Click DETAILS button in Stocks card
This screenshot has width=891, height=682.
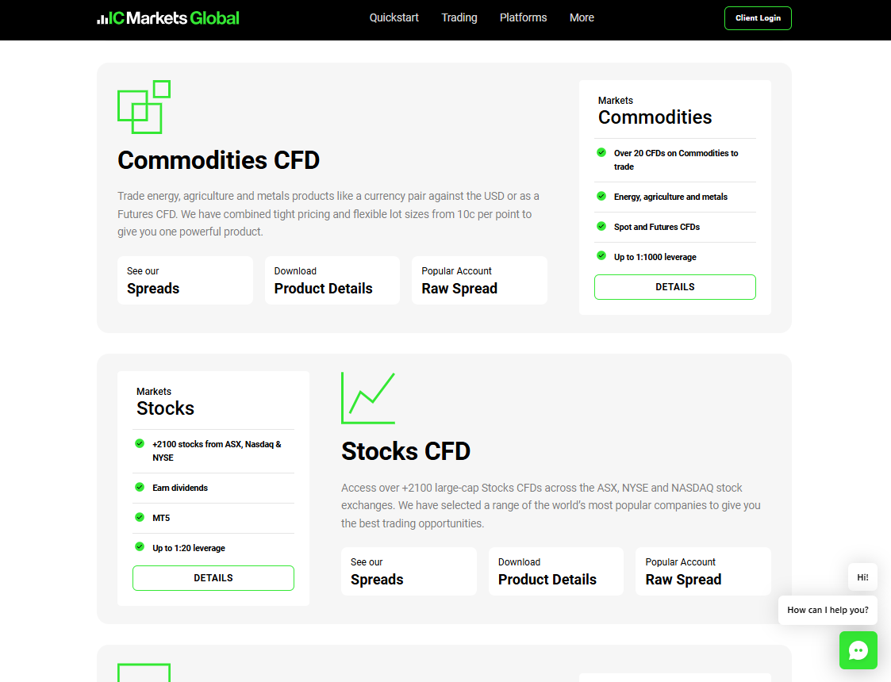(213, 578)
